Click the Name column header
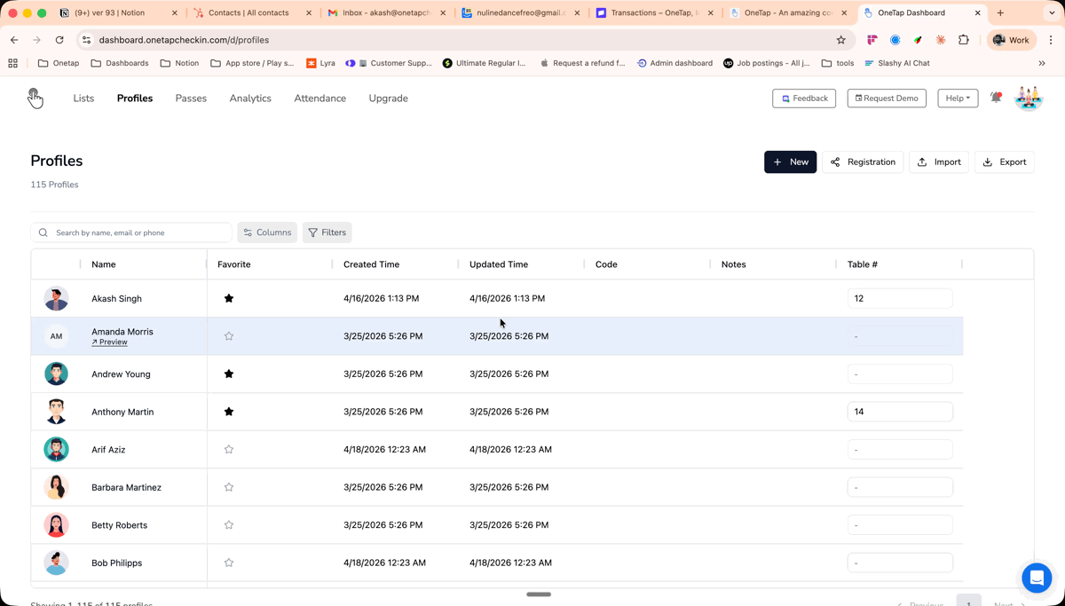 (x=103, y=264)
